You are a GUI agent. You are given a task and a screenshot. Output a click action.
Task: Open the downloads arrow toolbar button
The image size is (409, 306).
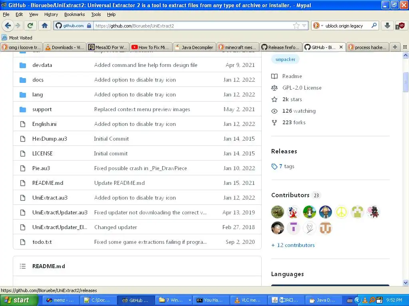coord(387,25)
